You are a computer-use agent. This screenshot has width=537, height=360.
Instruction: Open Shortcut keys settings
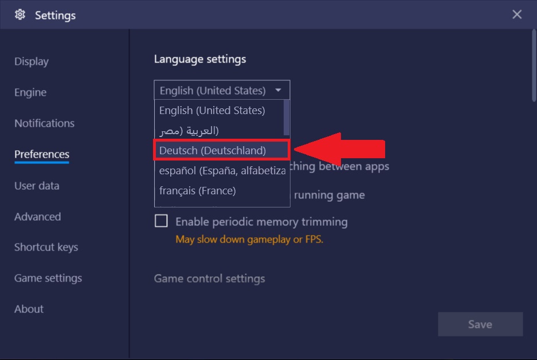pos(46,247)
